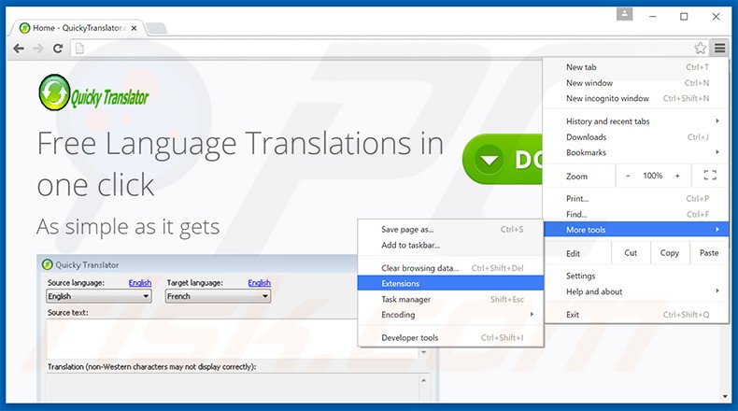Click English link next to Source language
Screen dimensions: 738x411
[x=140, y=283]
